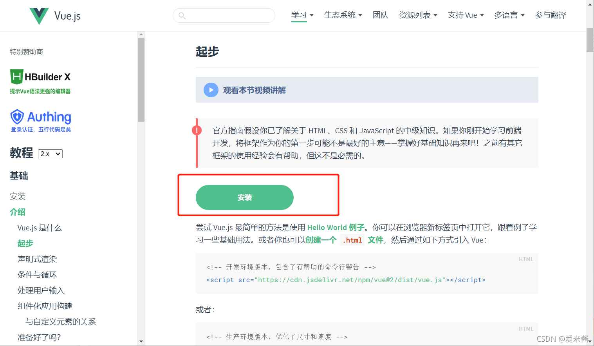Select 介绍 in the sidebar
Screen dimensions: 594x346
point(18,212)
